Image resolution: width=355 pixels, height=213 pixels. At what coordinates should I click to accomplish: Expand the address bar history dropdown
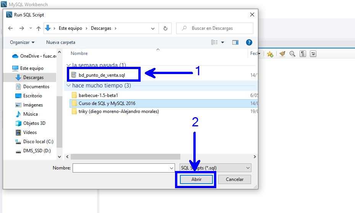coord(153,29)
